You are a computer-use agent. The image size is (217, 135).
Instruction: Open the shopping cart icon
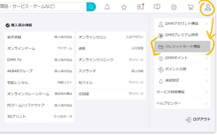pos(191,7)
